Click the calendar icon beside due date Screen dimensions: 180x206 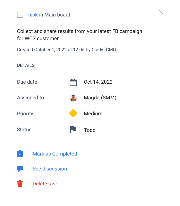(73, 82)
